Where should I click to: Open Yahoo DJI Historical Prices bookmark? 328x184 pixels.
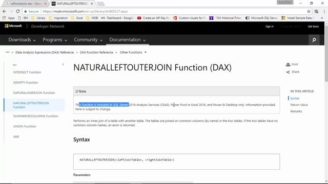[225, 18]
